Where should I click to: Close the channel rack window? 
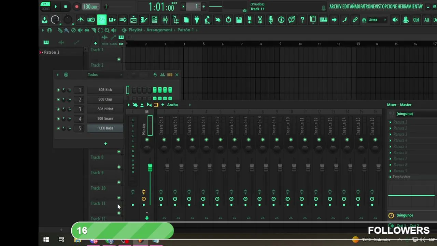tap(177, 74)
